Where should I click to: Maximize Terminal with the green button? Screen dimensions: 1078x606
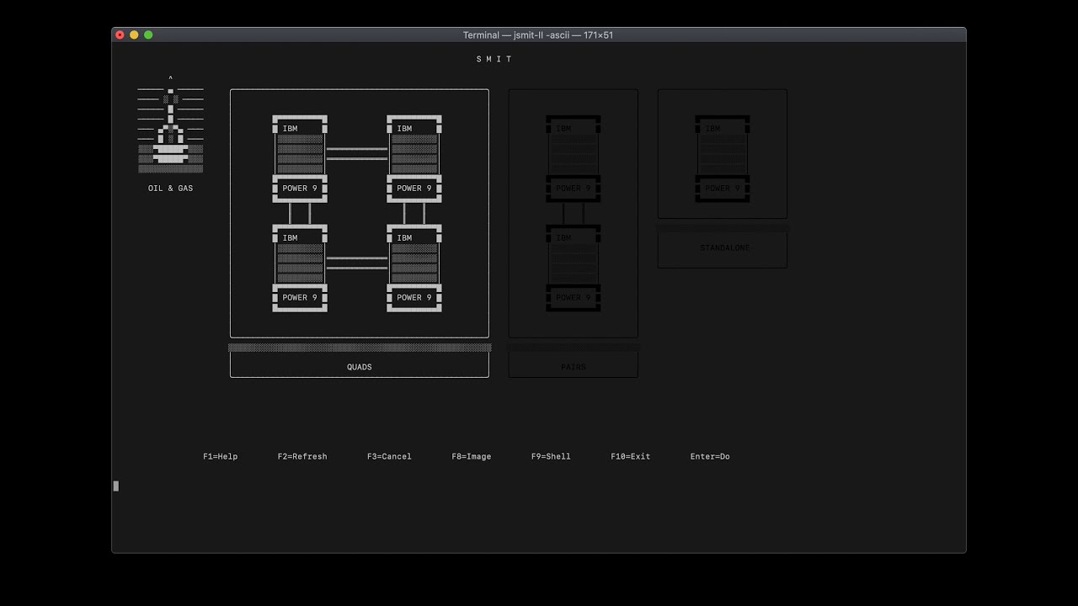coord(148,35)
